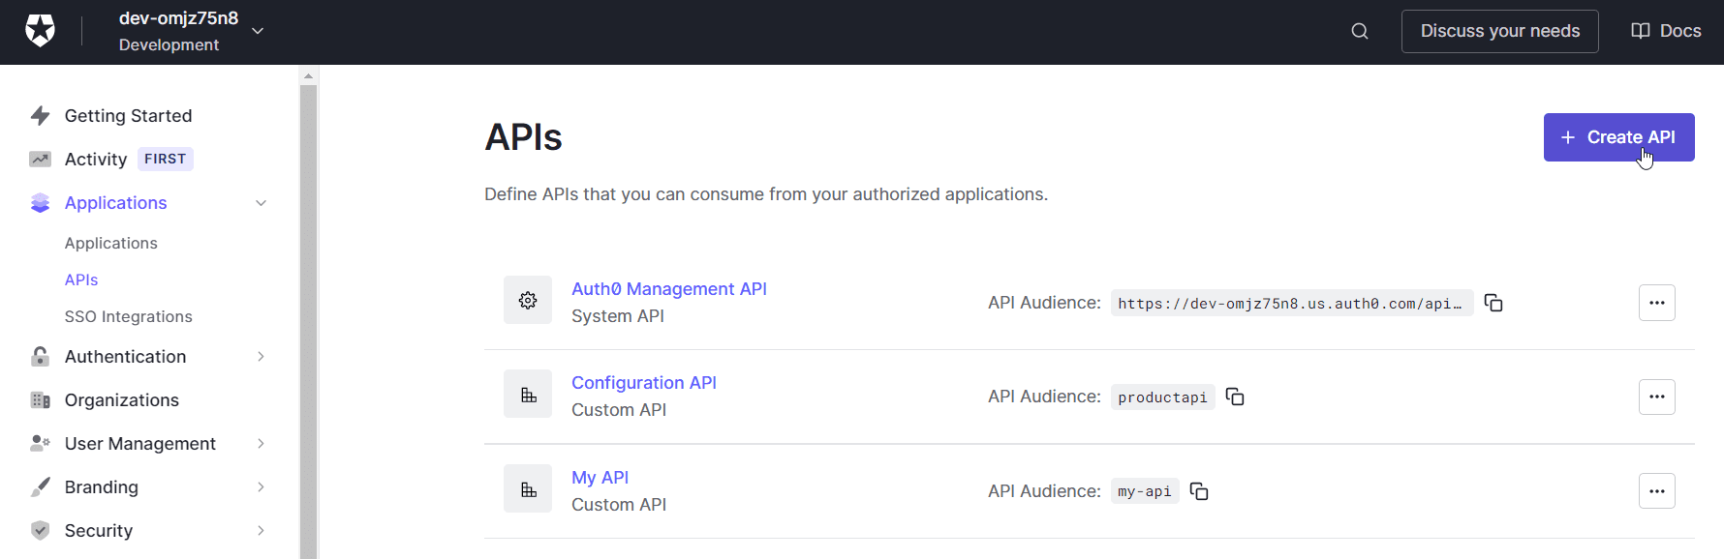This screenshot has width=1724, height=559.
Task: Go to Getting Started
Action: click(x=129, y=116)
